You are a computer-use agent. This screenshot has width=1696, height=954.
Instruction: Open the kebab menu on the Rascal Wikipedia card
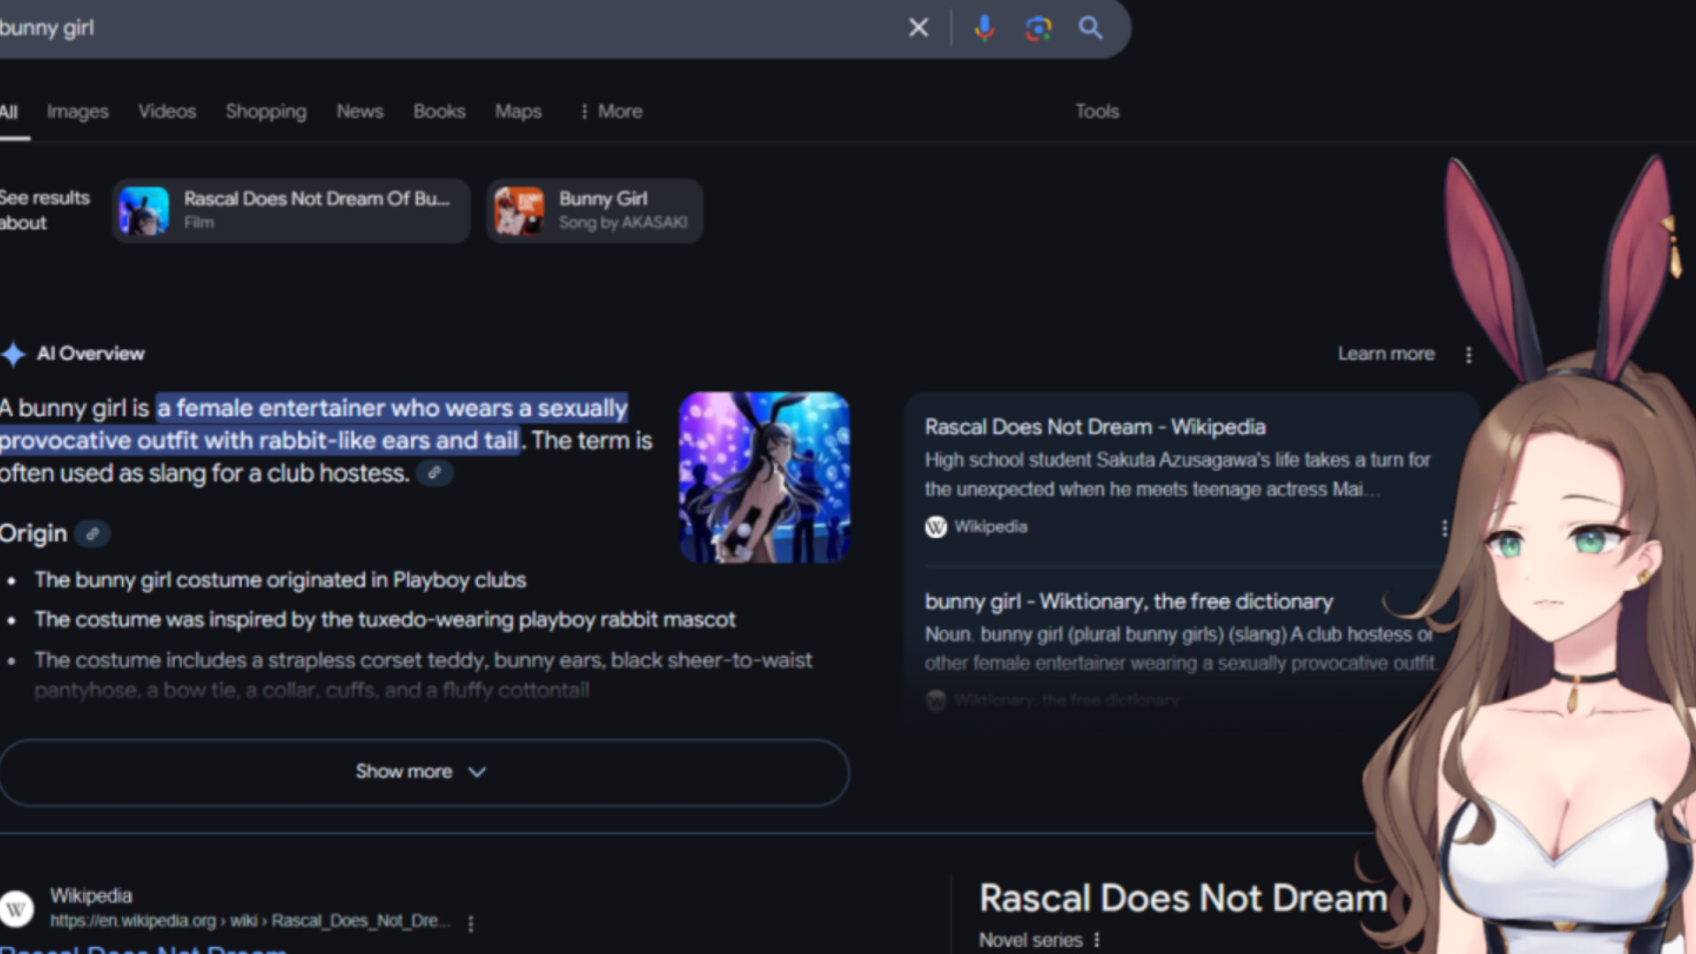coord(1445,527)
